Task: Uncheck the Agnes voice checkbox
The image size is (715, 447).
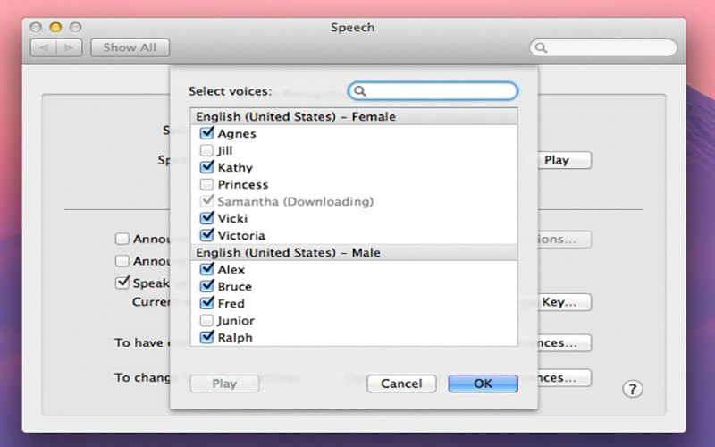Action: (207, 133)
